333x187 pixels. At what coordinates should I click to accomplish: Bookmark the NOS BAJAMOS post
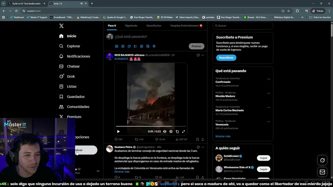197,139
